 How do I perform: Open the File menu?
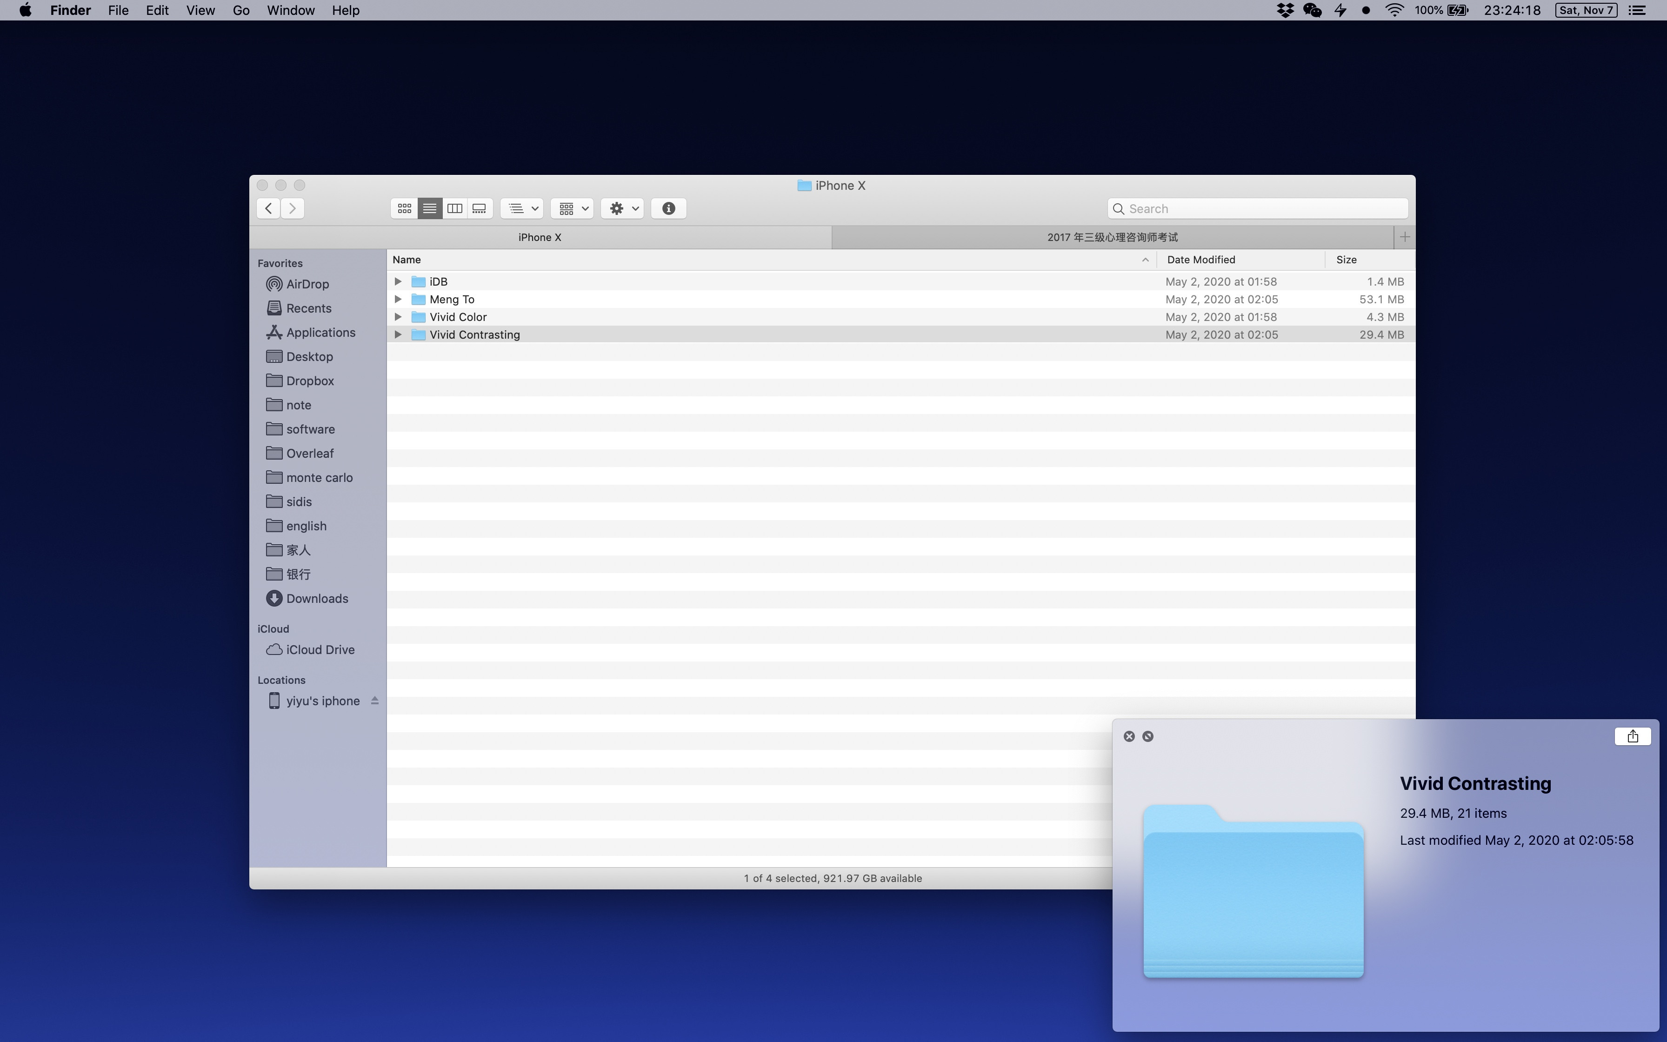pos(118,10)
